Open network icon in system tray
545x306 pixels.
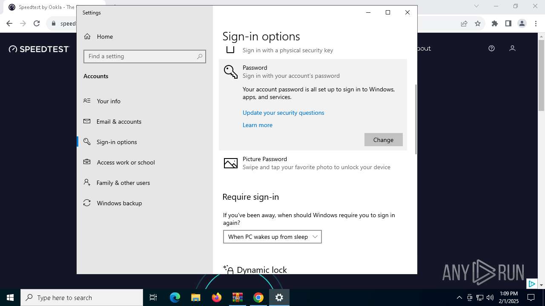tap(480, 297)
